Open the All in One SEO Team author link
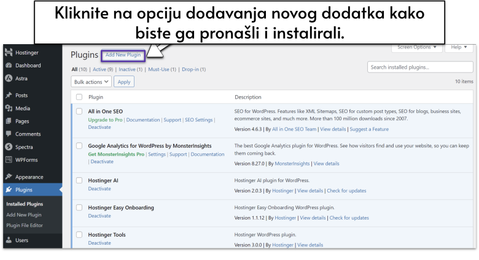 294,129
